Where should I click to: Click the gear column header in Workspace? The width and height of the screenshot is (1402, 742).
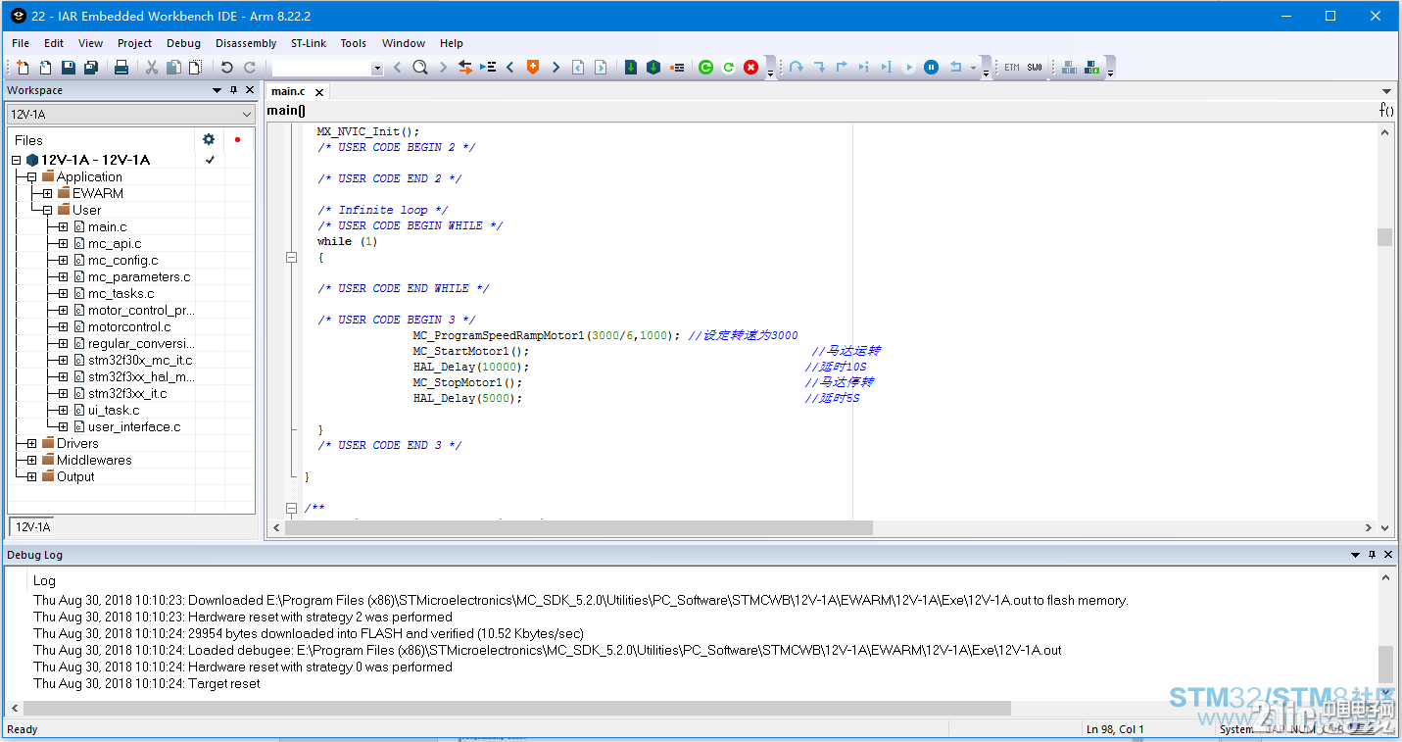click(209, 139)
